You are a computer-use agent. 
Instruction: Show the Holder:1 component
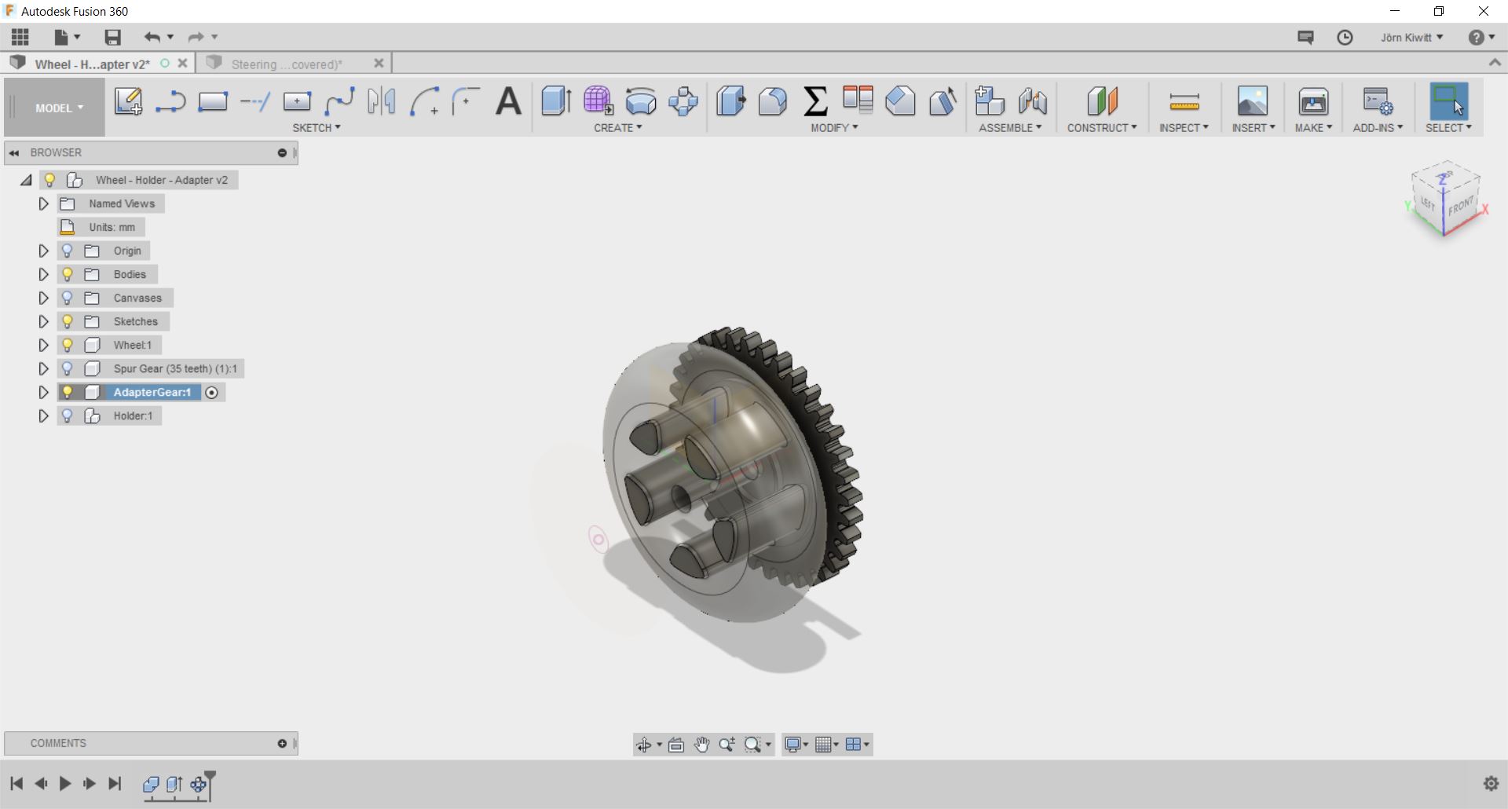(68, 415)
